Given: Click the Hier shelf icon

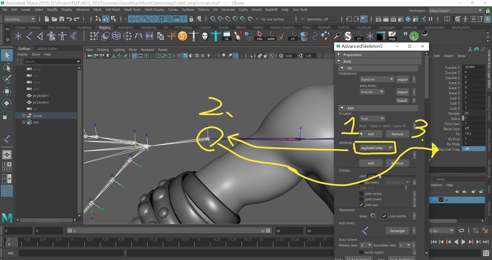Looking at the screenshot, I should [260, 36].
